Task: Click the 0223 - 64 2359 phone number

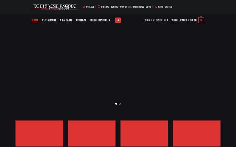Action: pos(165,7)
